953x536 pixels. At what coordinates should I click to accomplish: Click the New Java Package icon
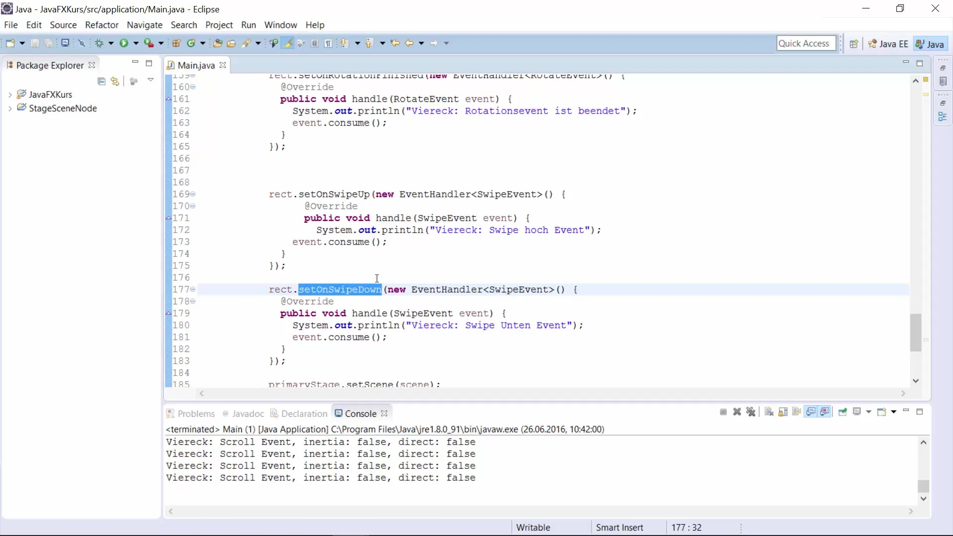point(176,43)
